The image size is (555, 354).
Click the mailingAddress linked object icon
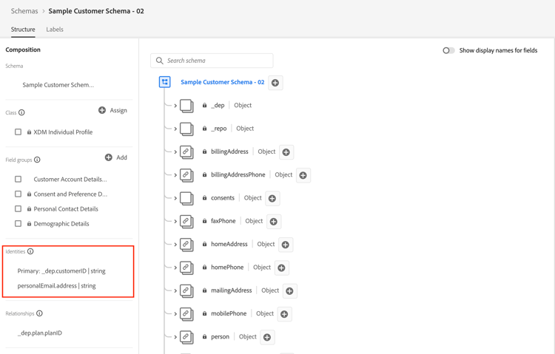tap(186, 290)
